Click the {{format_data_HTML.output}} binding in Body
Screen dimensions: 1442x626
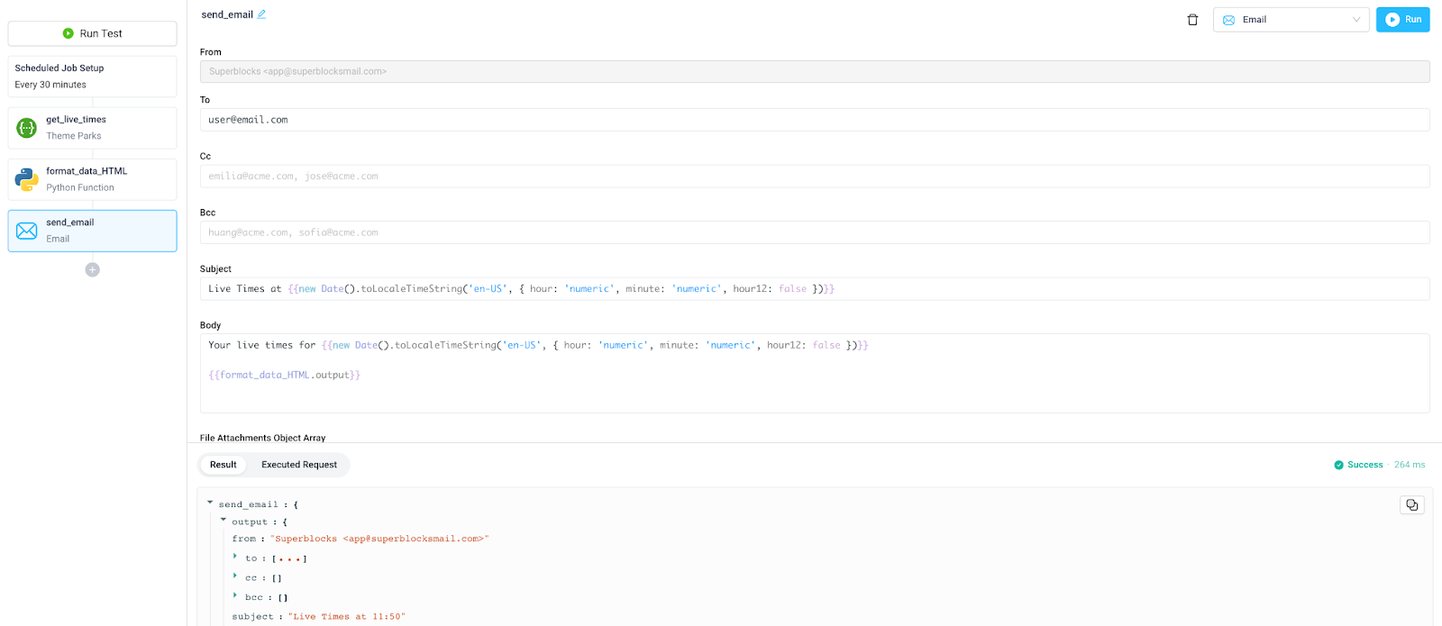point(285,375)
